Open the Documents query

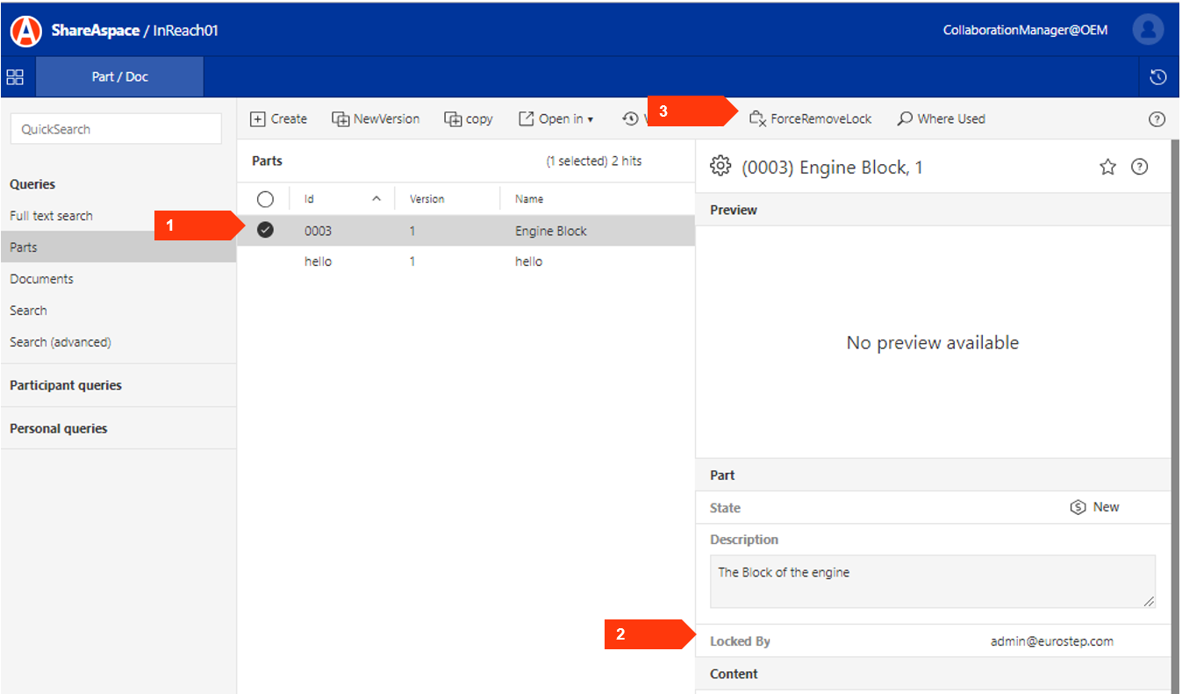pos(41,279)
